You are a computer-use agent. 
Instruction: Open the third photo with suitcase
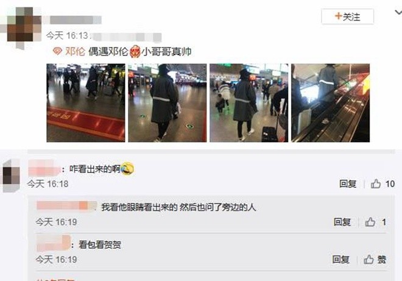[x=249, y=102]
